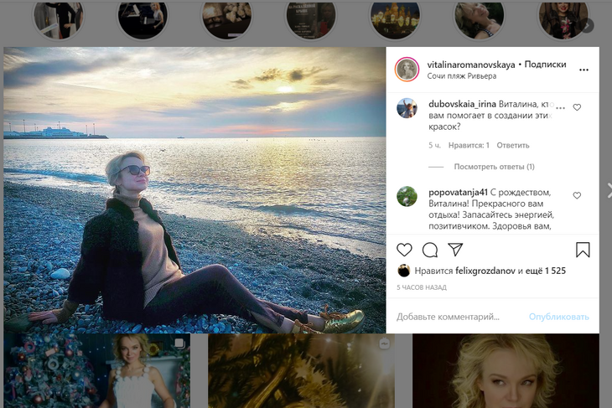Open the three-dot options on dubovskaia_irina's comment
This screenshot has height=408, width=612.
(x=560, y=108)
